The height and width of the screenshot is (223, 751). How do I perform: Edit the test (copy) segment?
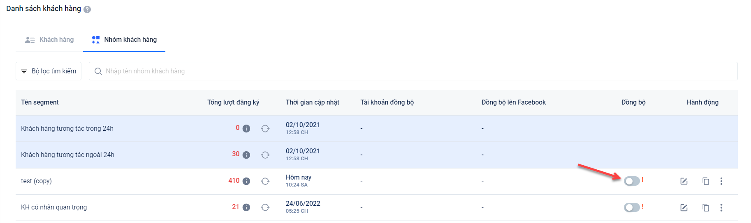(684, 181)
